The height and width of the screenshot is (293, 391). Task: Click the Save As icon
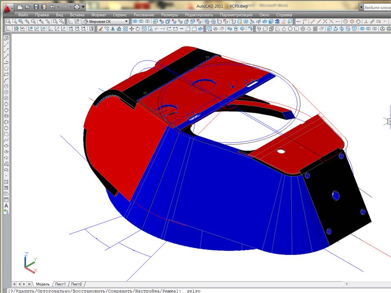click(x=44, y=7)
